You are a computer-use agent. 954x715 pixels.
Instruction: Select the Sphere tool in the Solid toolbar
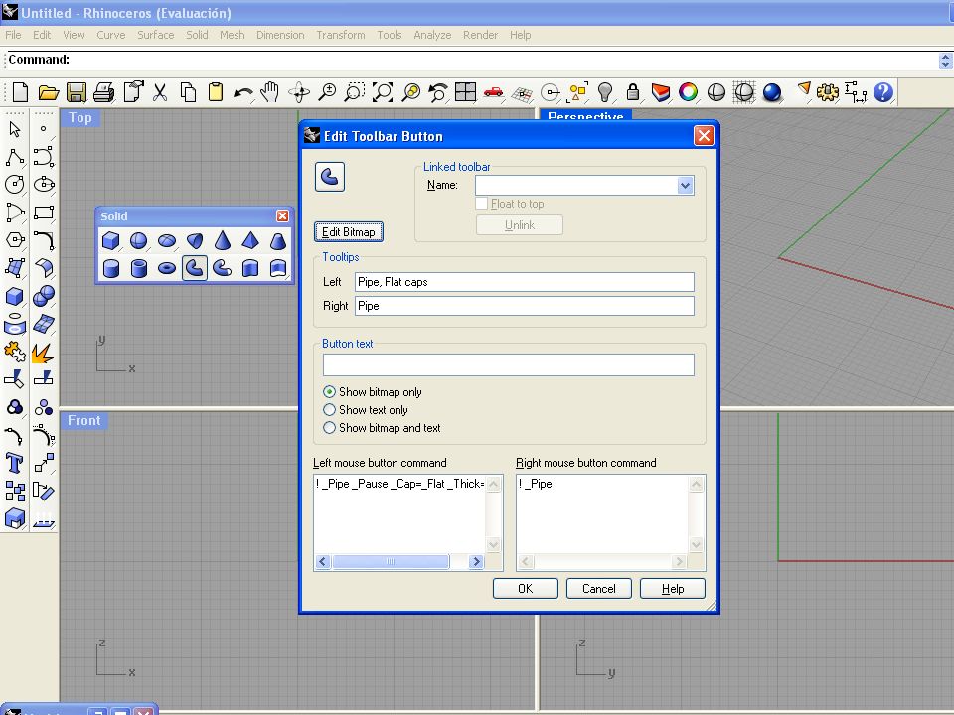(x=139, y=240)
